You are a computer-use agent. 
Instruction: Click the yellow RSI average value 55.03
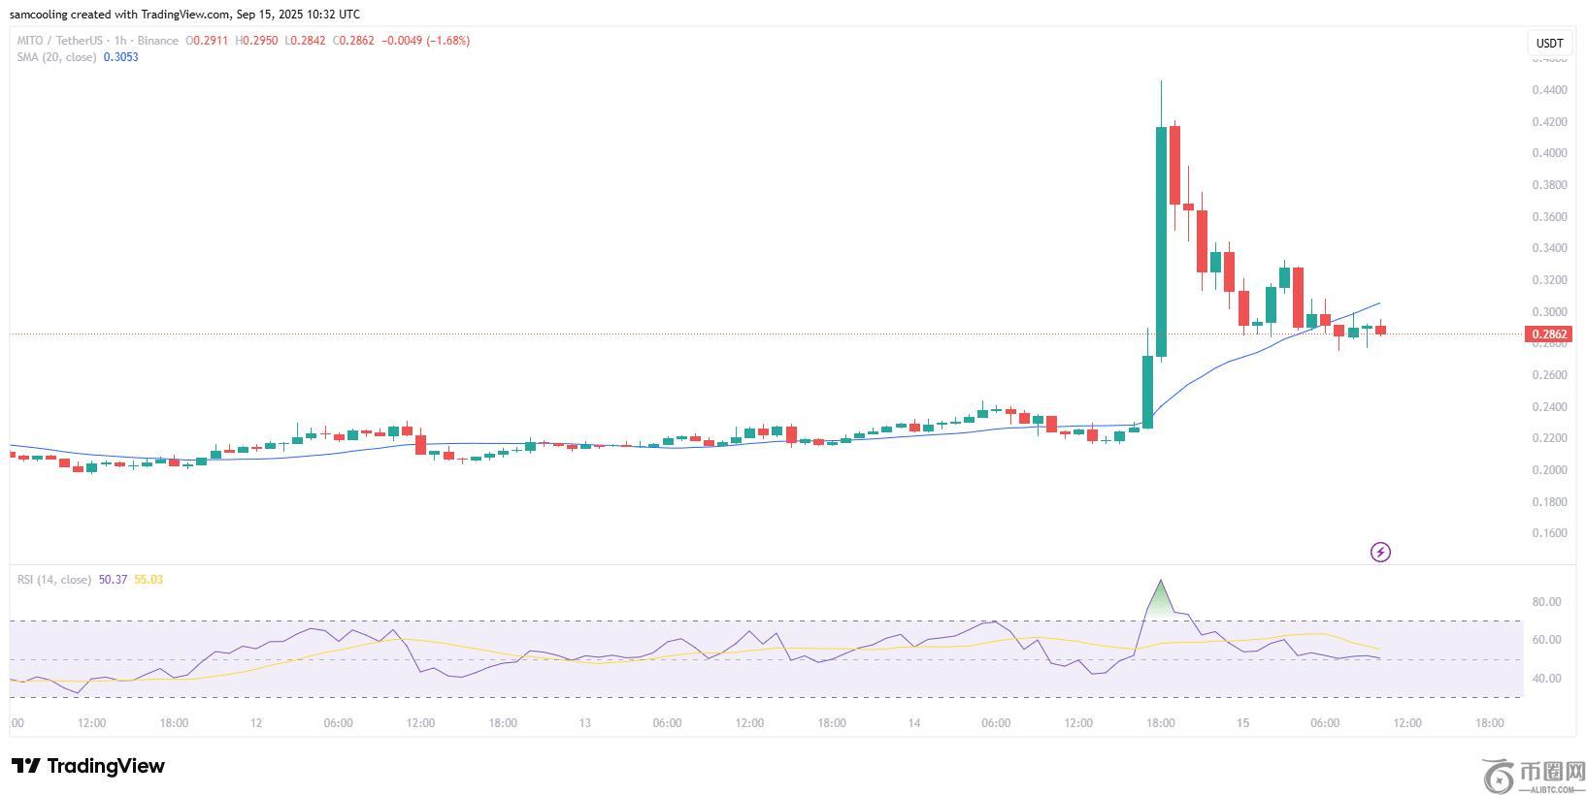pos(149,580)
